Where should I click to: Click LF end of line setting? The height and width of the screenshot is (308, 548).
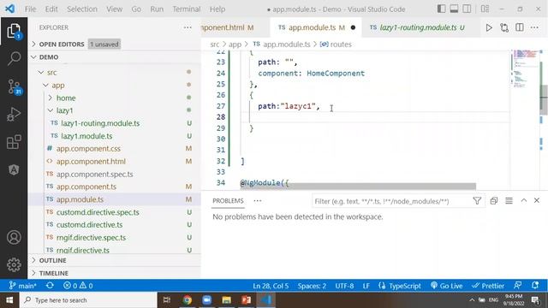(x=366, y=286)
